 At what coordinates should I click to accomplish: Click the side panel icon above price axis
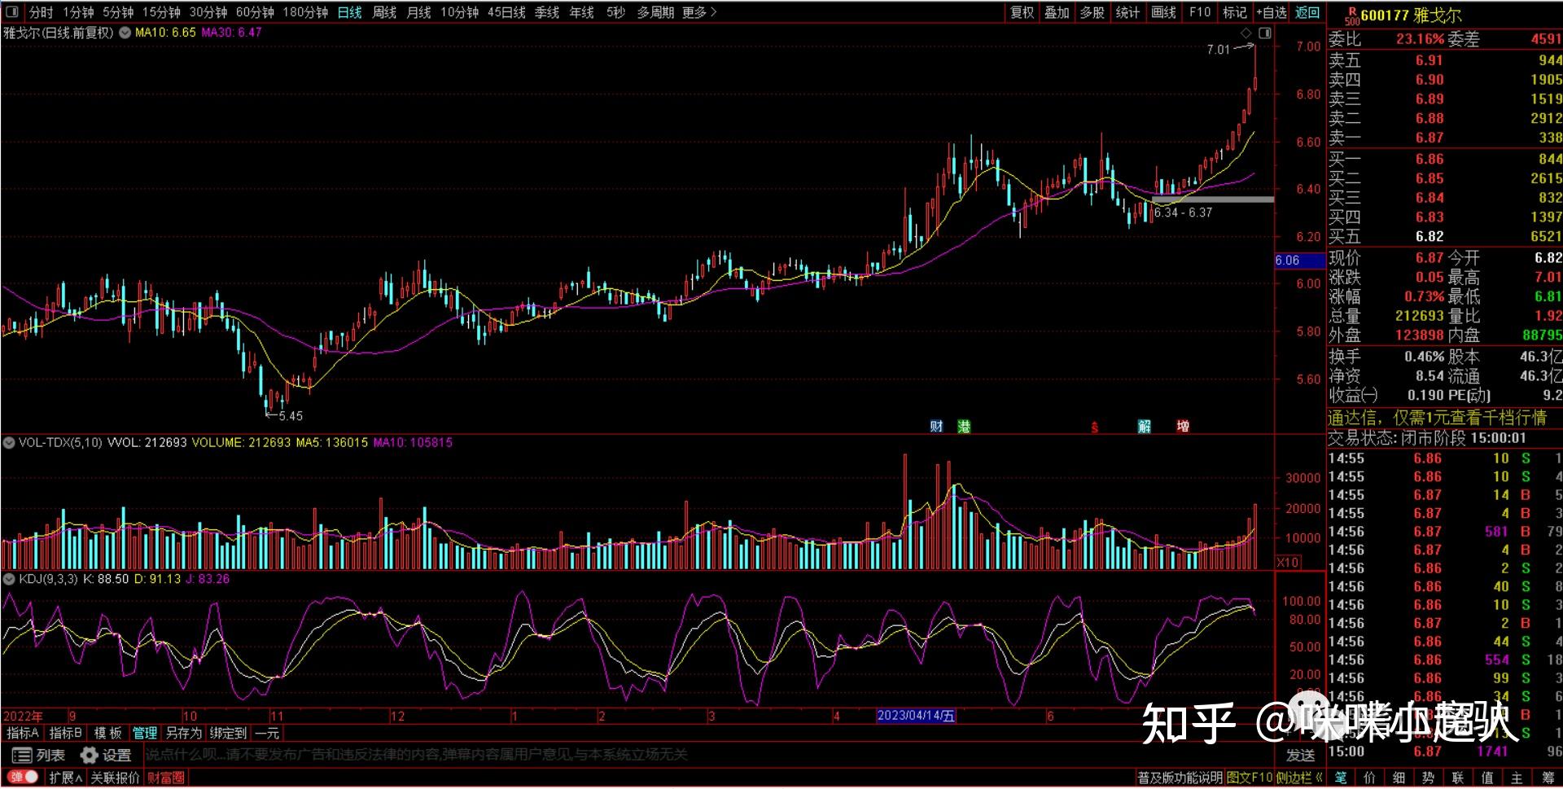click(1264, 33)
